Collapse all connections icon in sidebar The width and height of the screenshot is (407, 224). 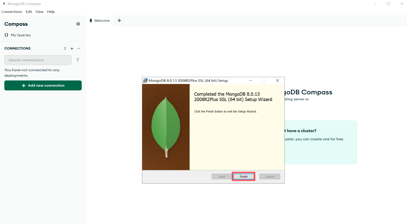click(65, 48)
